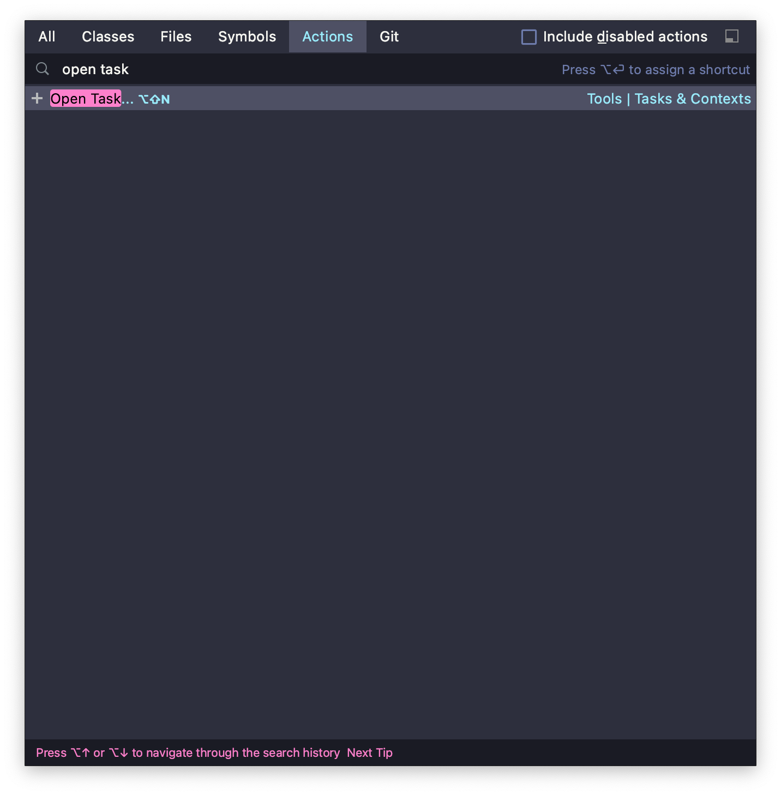Switch to the Git tab

pos(389,37)
